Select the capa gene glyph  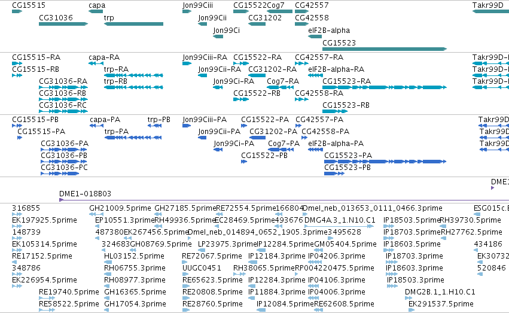pyautogui.click(x=96, y=11)
